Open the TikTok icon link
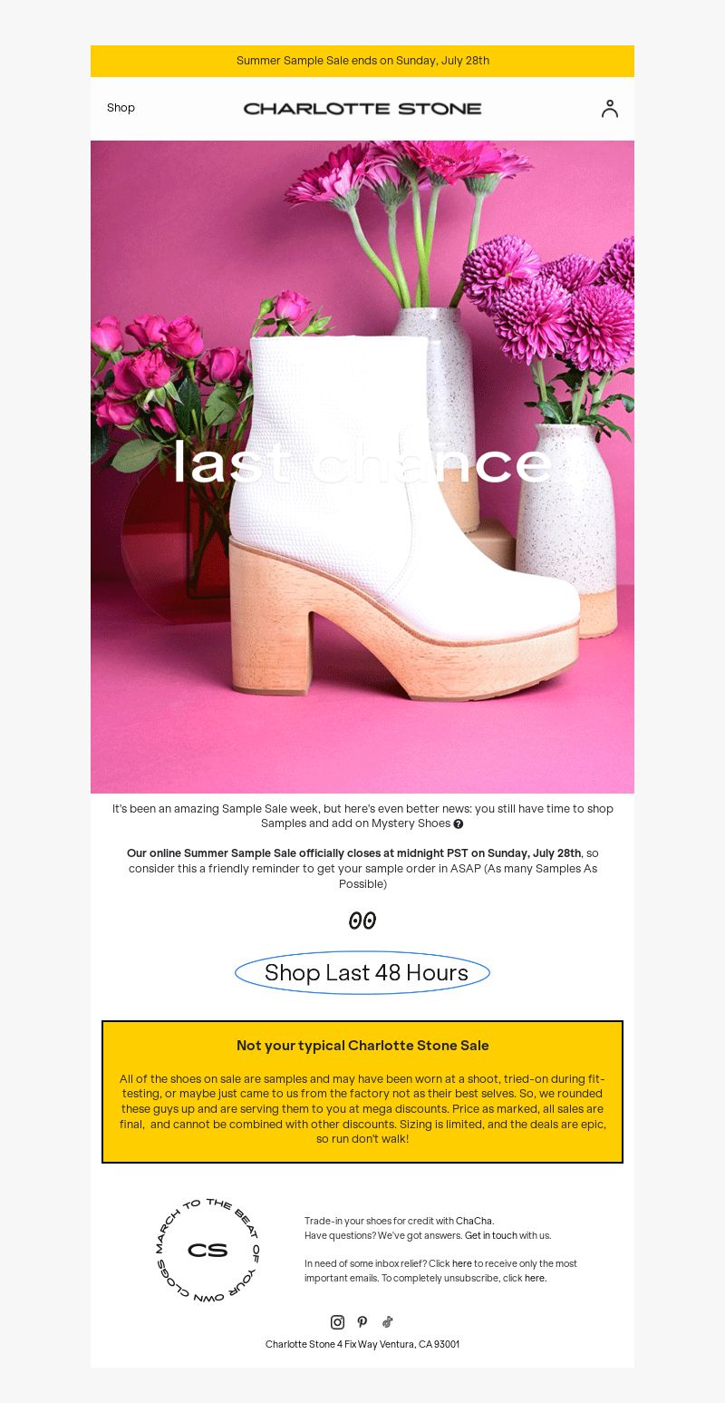Image resolution: width=725 pixels, height=1403 pixels. [387, 1322]
